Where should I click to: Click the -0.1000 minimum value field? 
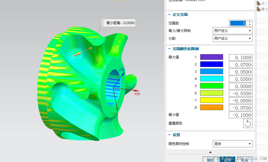(241, 115)
